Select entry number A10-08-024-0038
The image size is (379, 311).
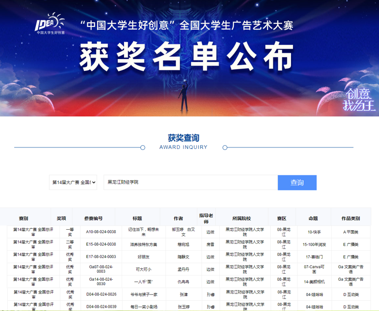coord(101,232)
